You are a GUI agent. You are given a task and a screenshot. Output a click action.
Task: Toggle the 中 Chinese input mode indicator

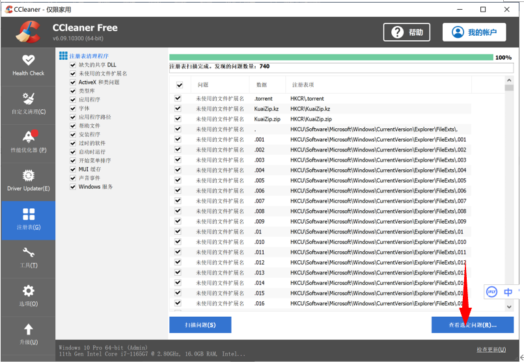[x=508, y=292]
